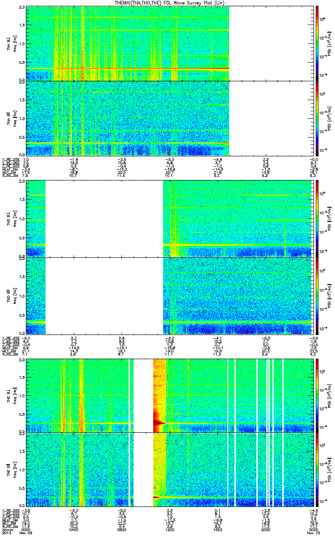Click the 0800 time tick label at the bottom
Image resolution: width=335 pixels, height=536 pixels.
tap(122, 530)
